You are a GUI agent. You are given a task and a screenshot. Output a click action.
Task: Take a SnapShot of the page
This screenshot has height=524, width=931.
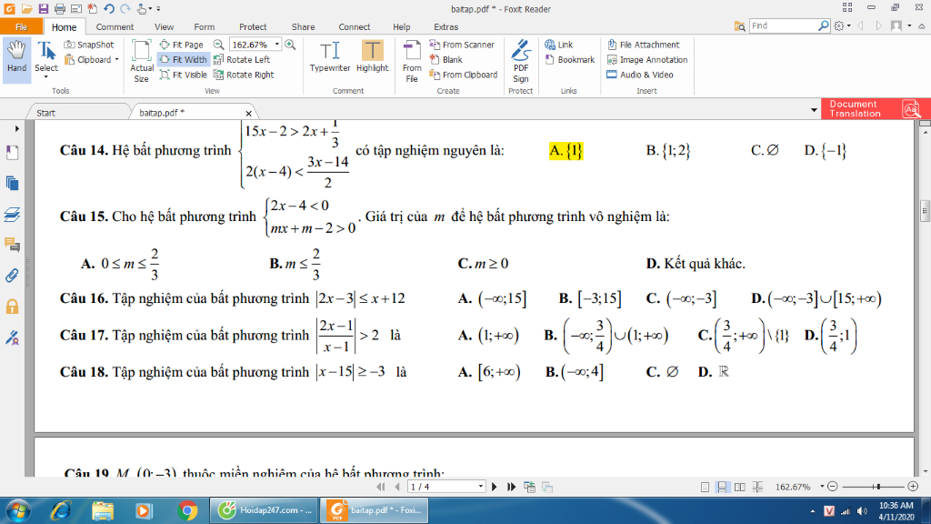pyautogui.click(x=89, y=45)
